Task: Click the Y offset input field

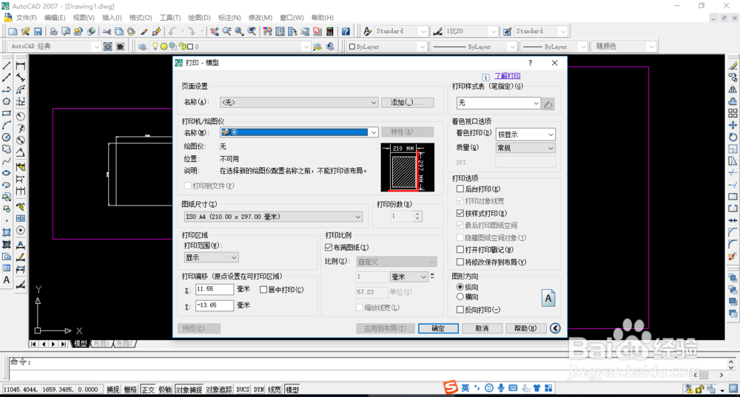Action: (215, 305)
